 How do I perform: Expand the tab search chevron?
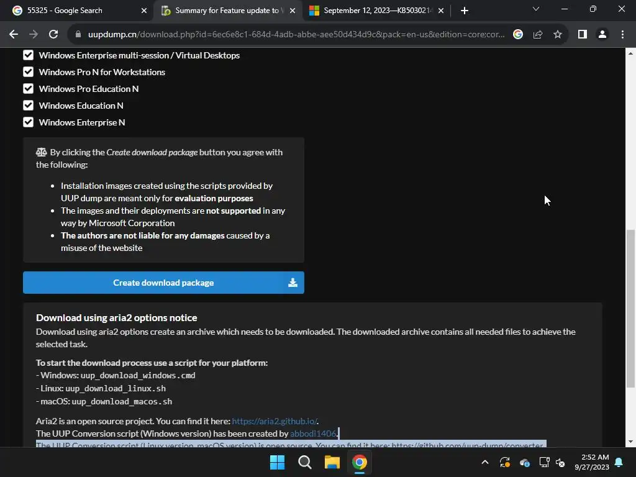[x=536, y=9]
